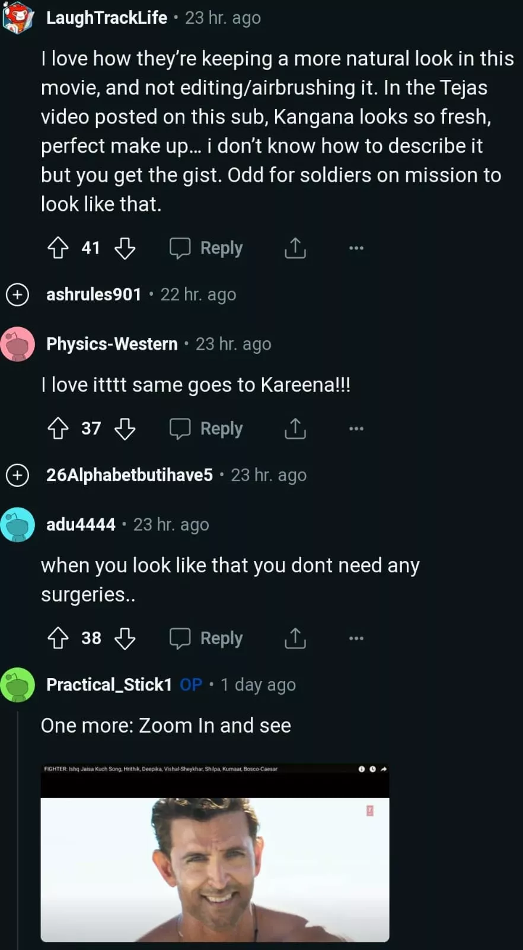
Task: Downvote adu4444's comment with 38 votes
Action: (x=125, y=638)
